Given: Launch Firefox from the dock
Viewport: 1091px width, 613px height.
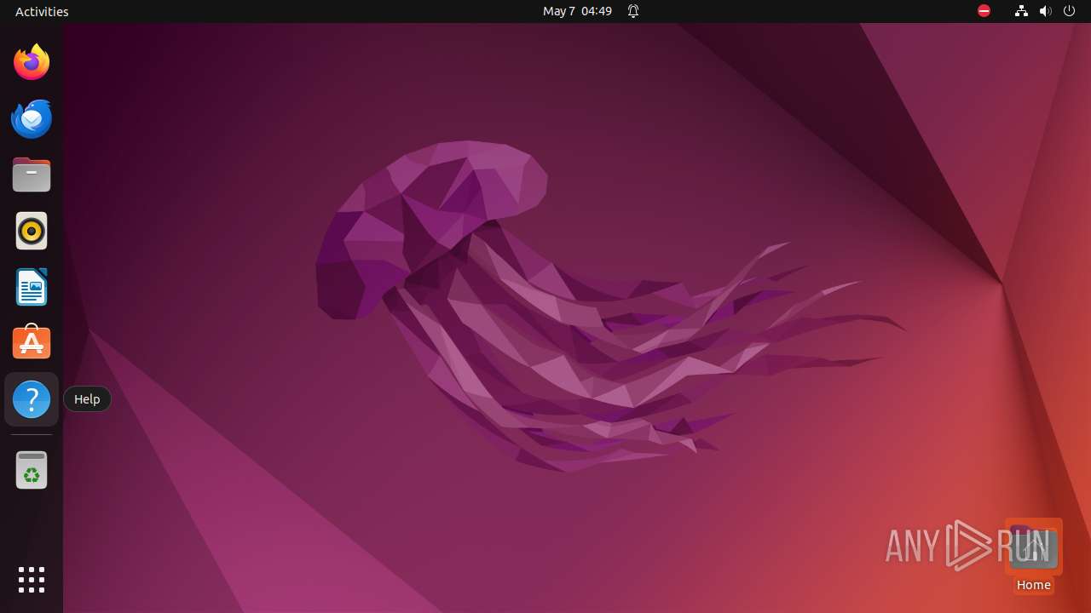Looking at the screenshot, I should click(32, 62).
